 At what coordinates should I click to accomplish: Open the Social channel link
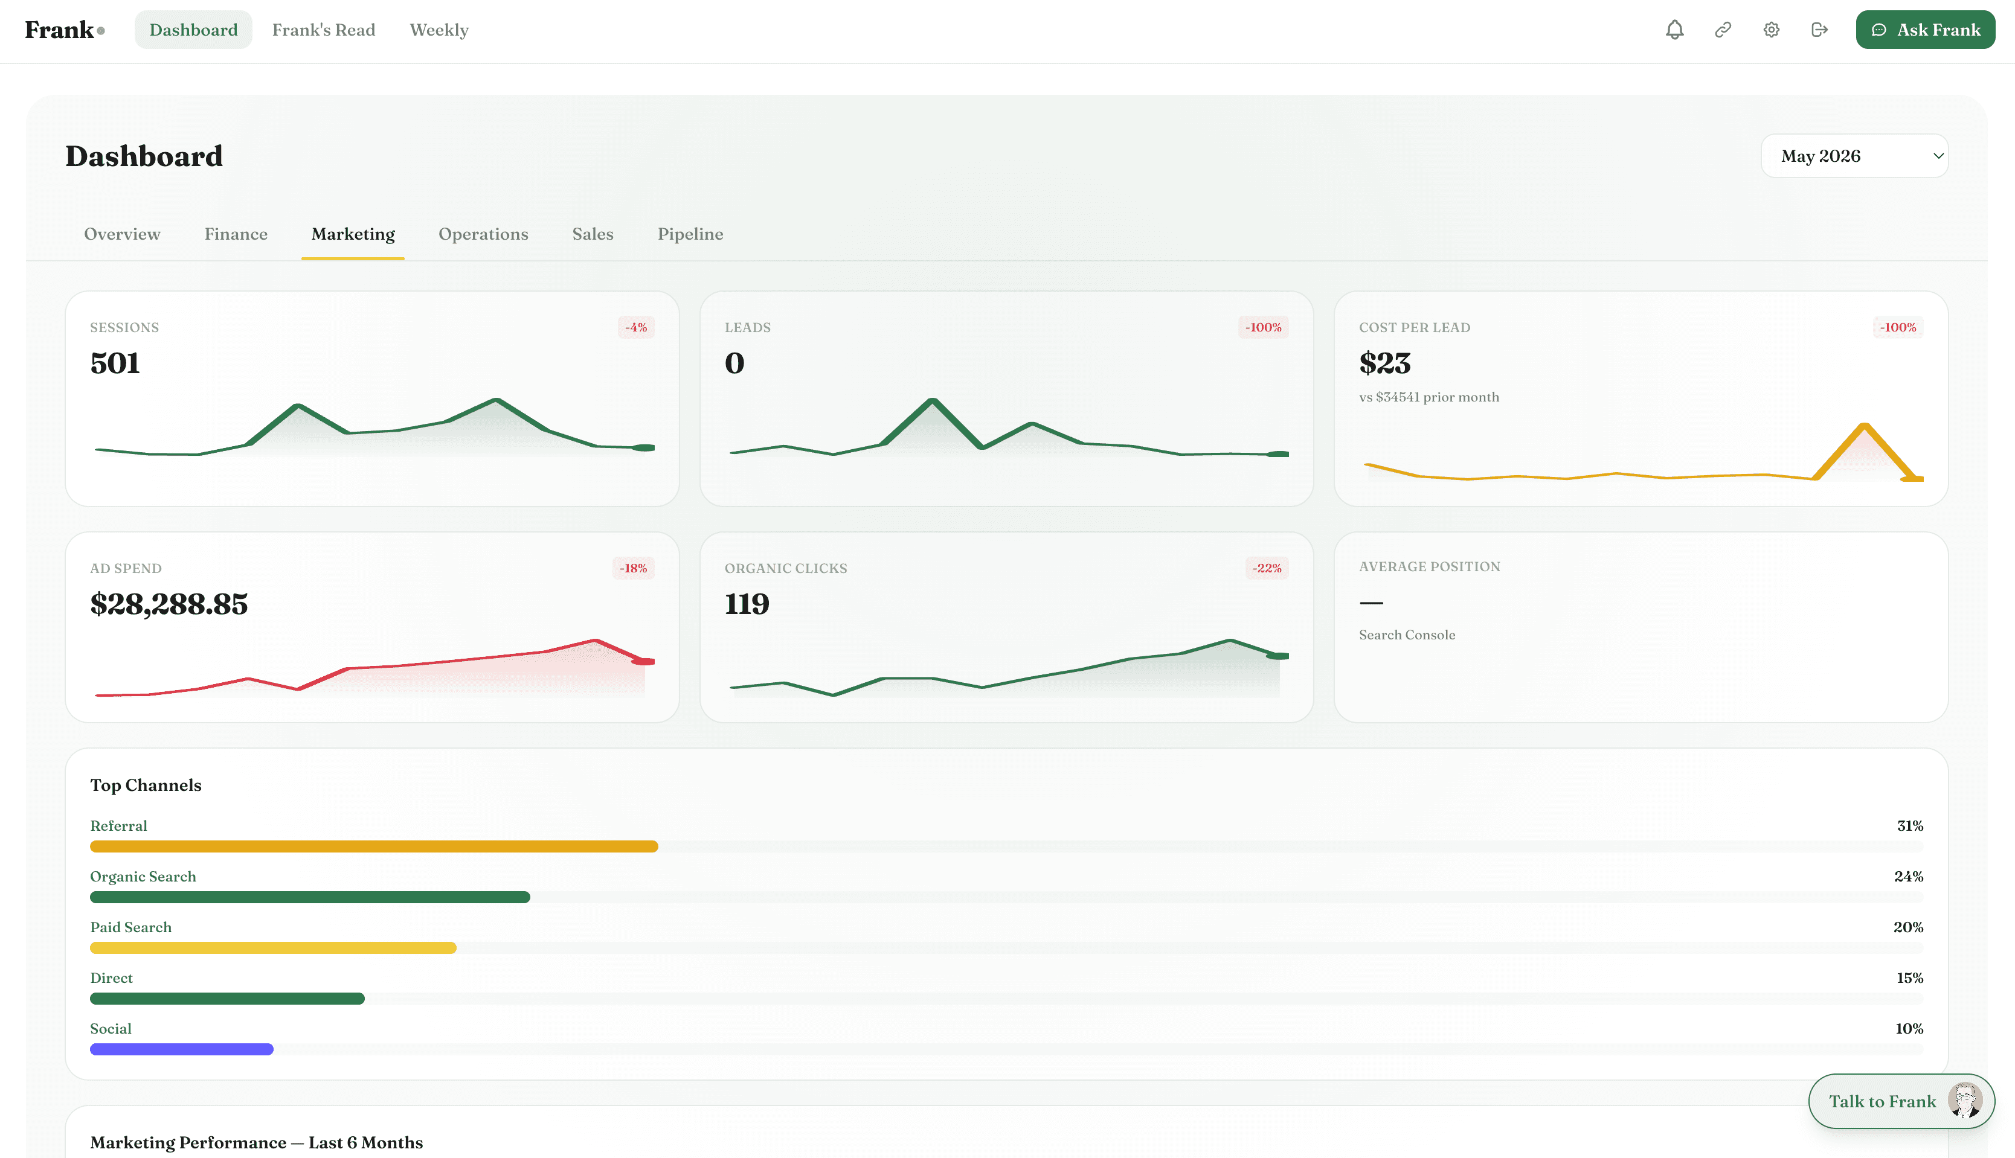pos(111,1028)
